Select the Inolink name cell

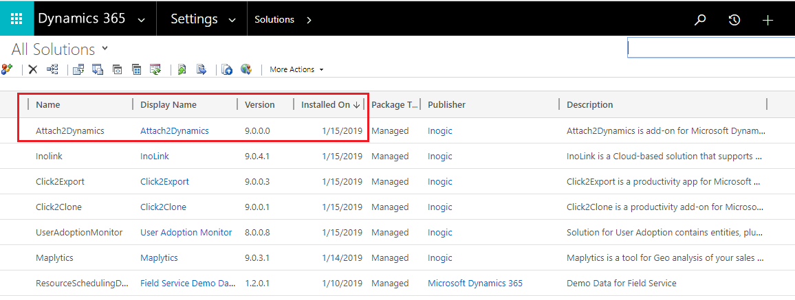[x=49, y=157]
